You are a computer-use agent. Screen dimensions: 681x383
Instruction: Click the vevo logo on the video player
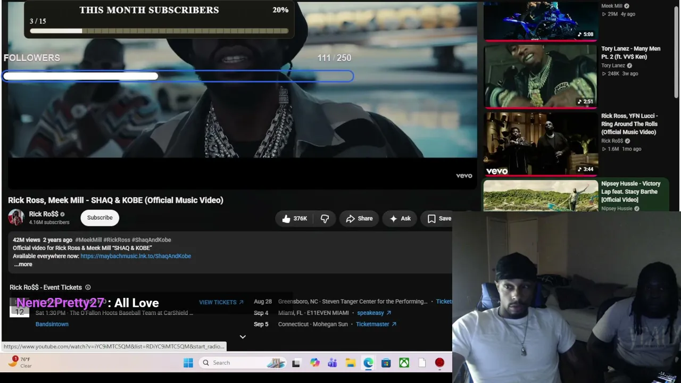tap(464, 176)
